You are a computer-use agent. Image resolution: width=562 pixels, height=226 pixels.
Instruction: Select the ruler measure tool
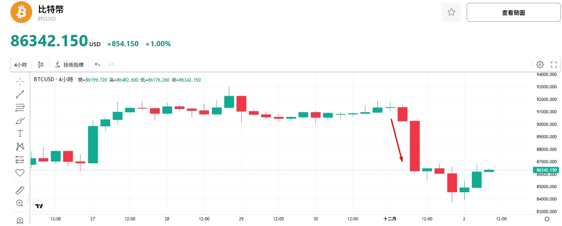pos(20,190)
